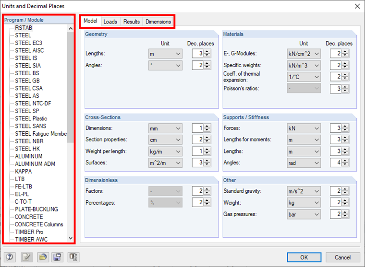The image size is (365, 267).
Task: Open the Specific weights unit dropdown
Action: [x=304, y=66]
